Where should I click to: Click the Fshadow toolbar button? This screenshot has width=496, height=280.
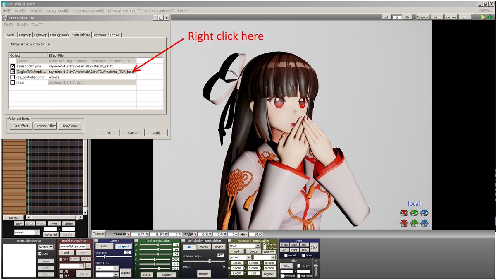click(x=422, y=17)
